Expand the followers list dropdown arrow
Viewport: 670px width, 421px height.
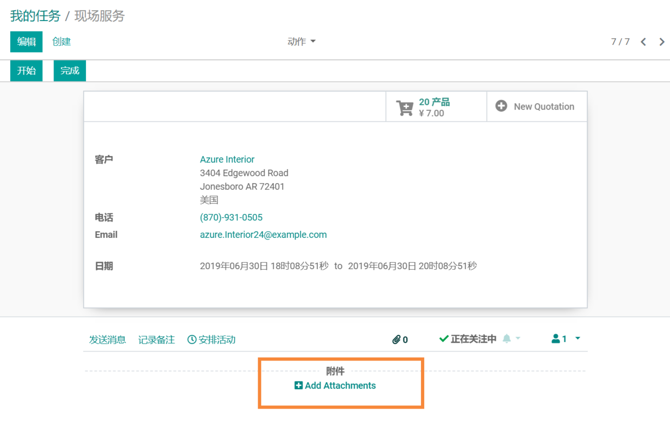click(578, 338)
